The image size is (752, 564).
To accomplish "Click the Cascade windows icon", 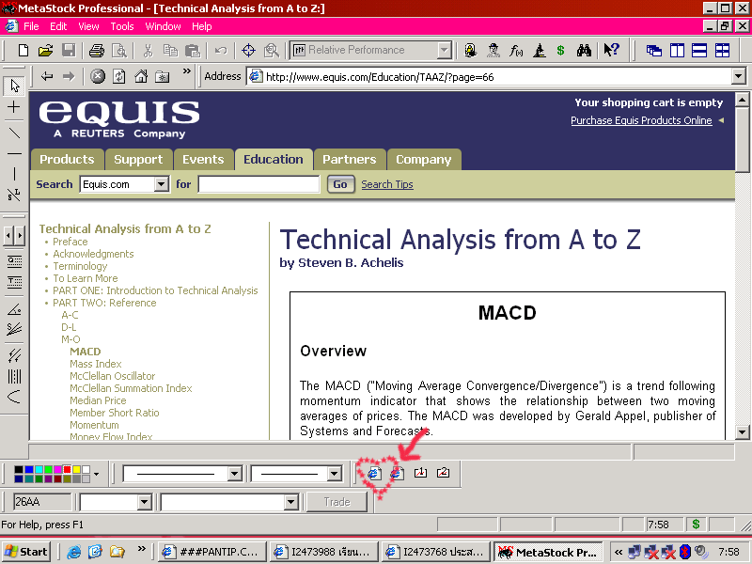I will [x=653, y=51].
